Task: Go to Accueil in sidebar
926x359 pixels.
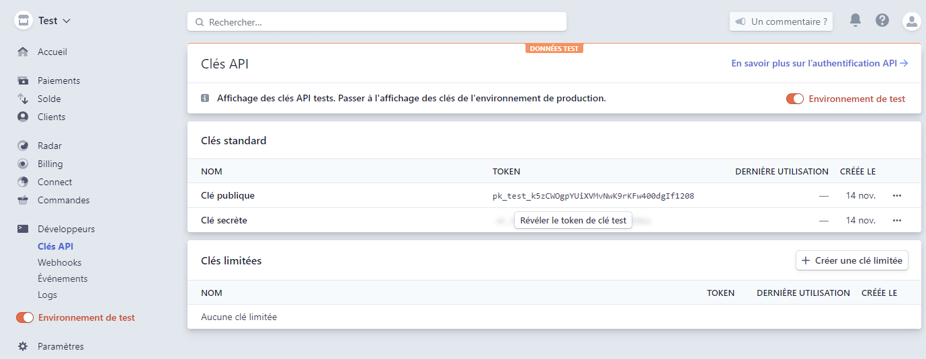Action: [52, 52]
